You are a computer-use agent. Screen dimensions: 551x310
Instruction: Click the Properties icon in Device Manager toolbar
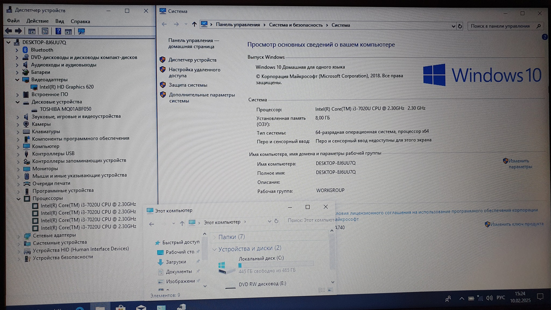pyautogui.click(x=45, y=31)
